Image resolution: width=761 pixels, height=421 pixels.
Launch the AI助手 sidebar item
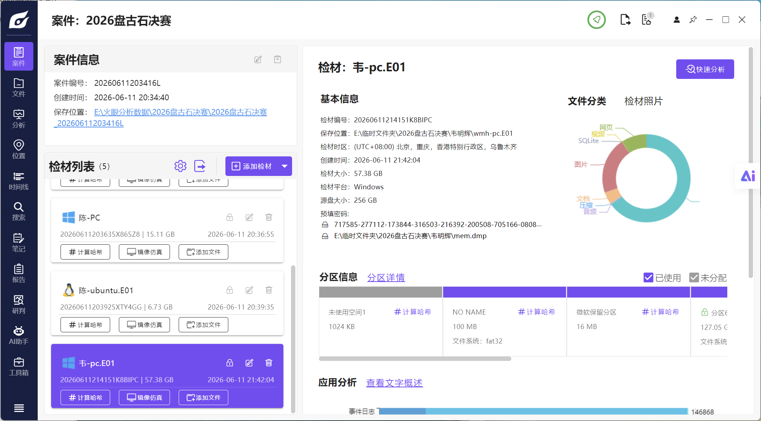[x=19, y=335]
